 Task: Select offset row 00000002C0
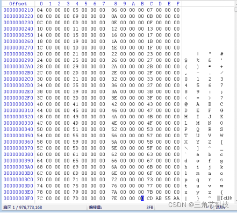click(x=18, y=79)
